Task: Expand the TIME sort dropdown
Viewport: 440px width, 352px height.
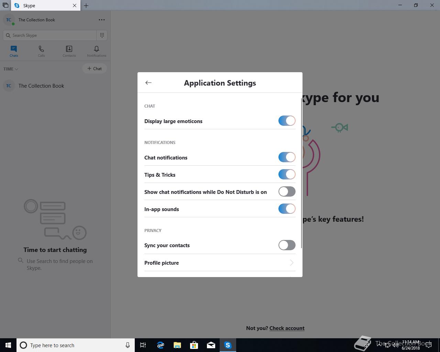Action: [11, 69]
